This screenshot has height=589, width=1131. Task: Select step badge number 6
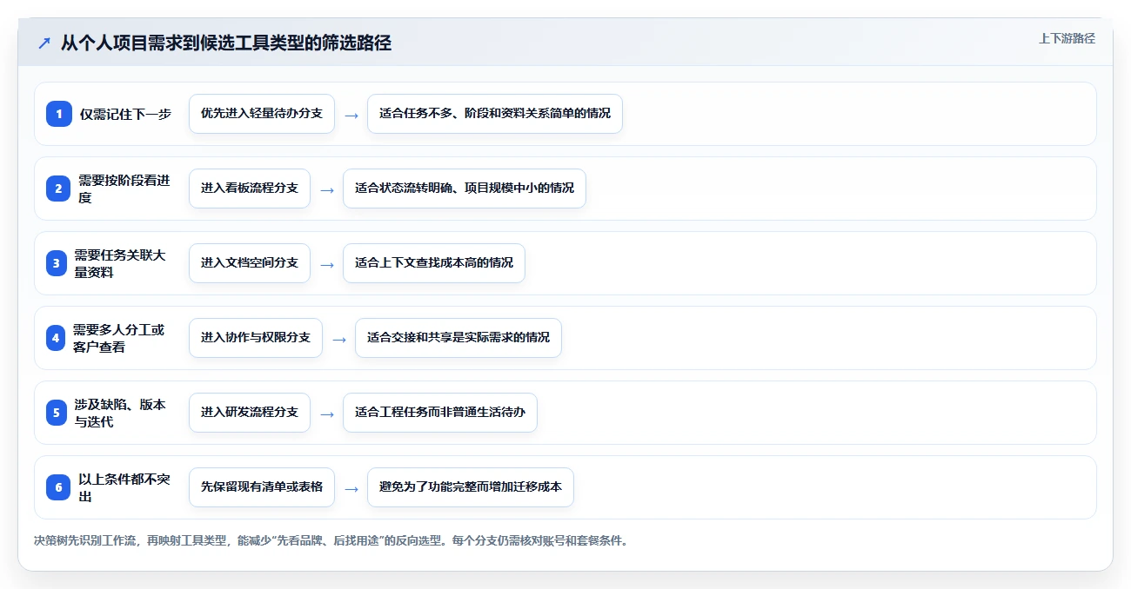[x=58, y=487]
